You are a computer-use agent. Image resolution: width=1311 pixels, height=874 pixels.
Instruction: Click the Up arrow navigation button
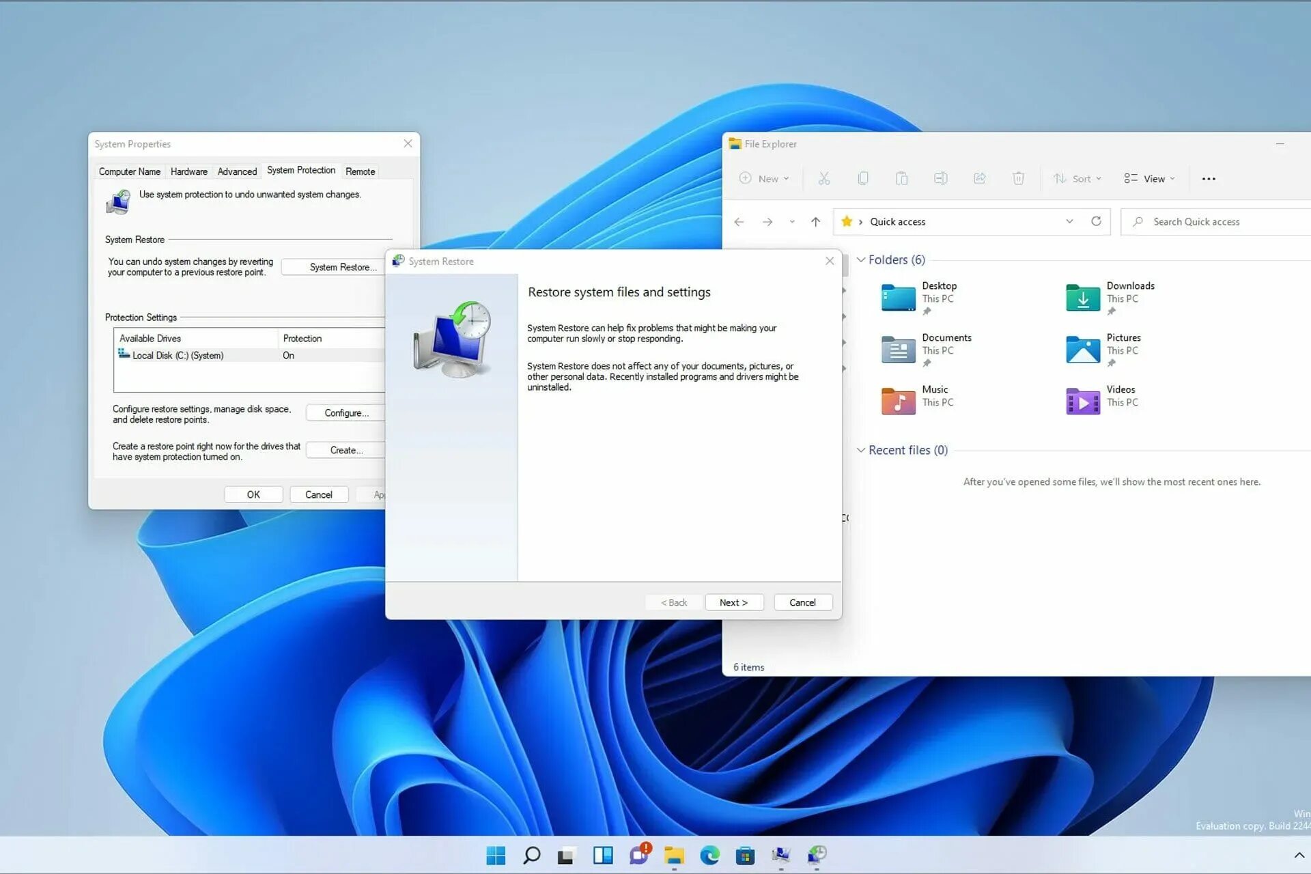815,222
